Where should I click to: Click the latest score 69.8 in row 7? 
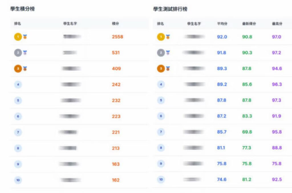pos(247,132)
